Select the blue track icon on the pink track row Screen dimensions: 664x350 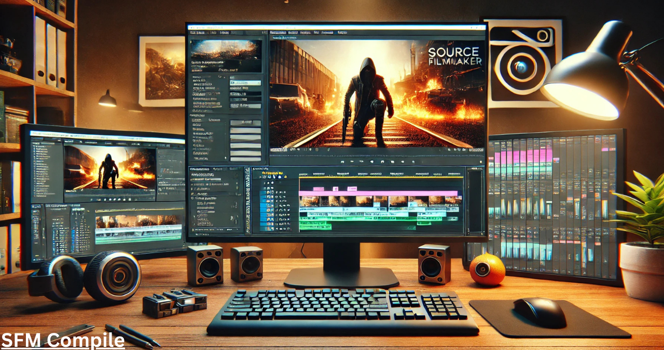tap(264, 192)
